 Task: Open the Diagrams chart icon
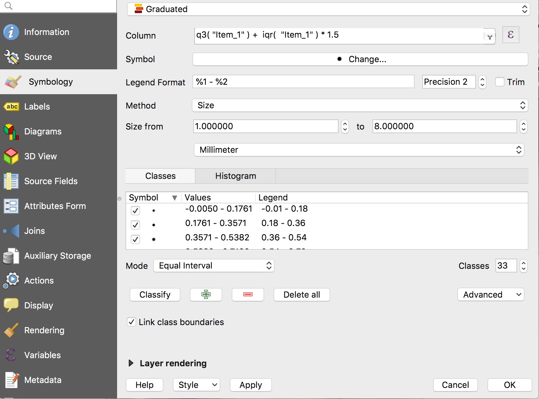11,131
